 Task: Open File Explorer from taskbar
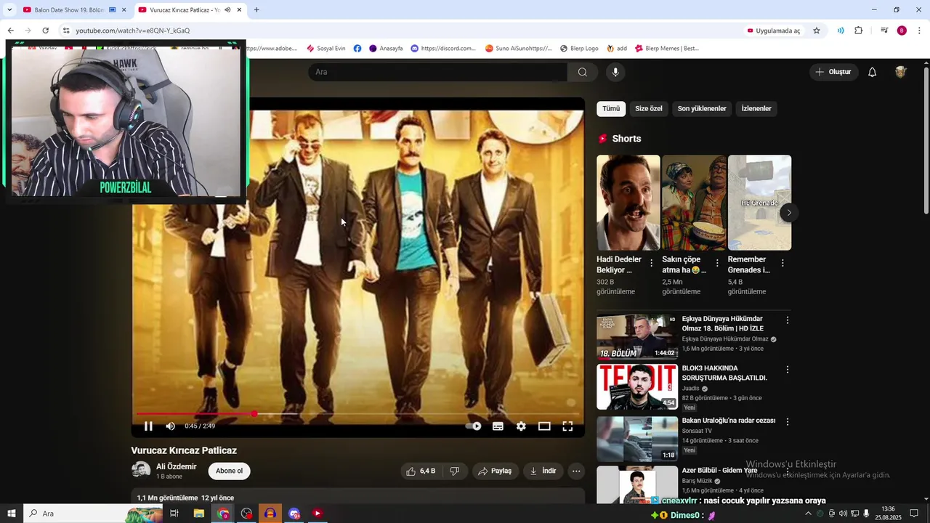[x=198, y=514]
